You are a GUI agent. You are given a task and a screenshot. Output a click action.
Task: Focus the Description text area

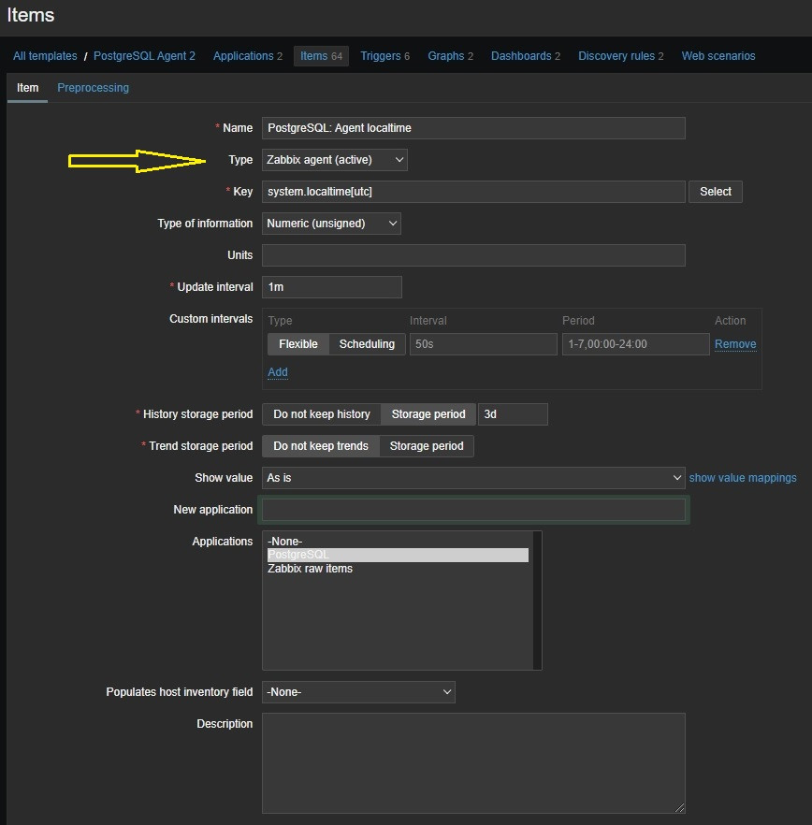pyautogui.click(x=473, y=762)
